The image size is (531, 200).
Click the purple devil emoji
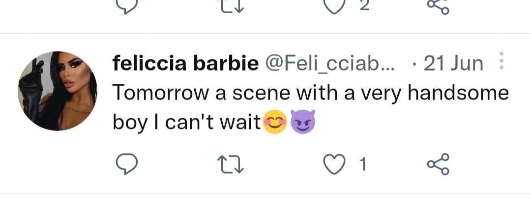pos(302,123)
